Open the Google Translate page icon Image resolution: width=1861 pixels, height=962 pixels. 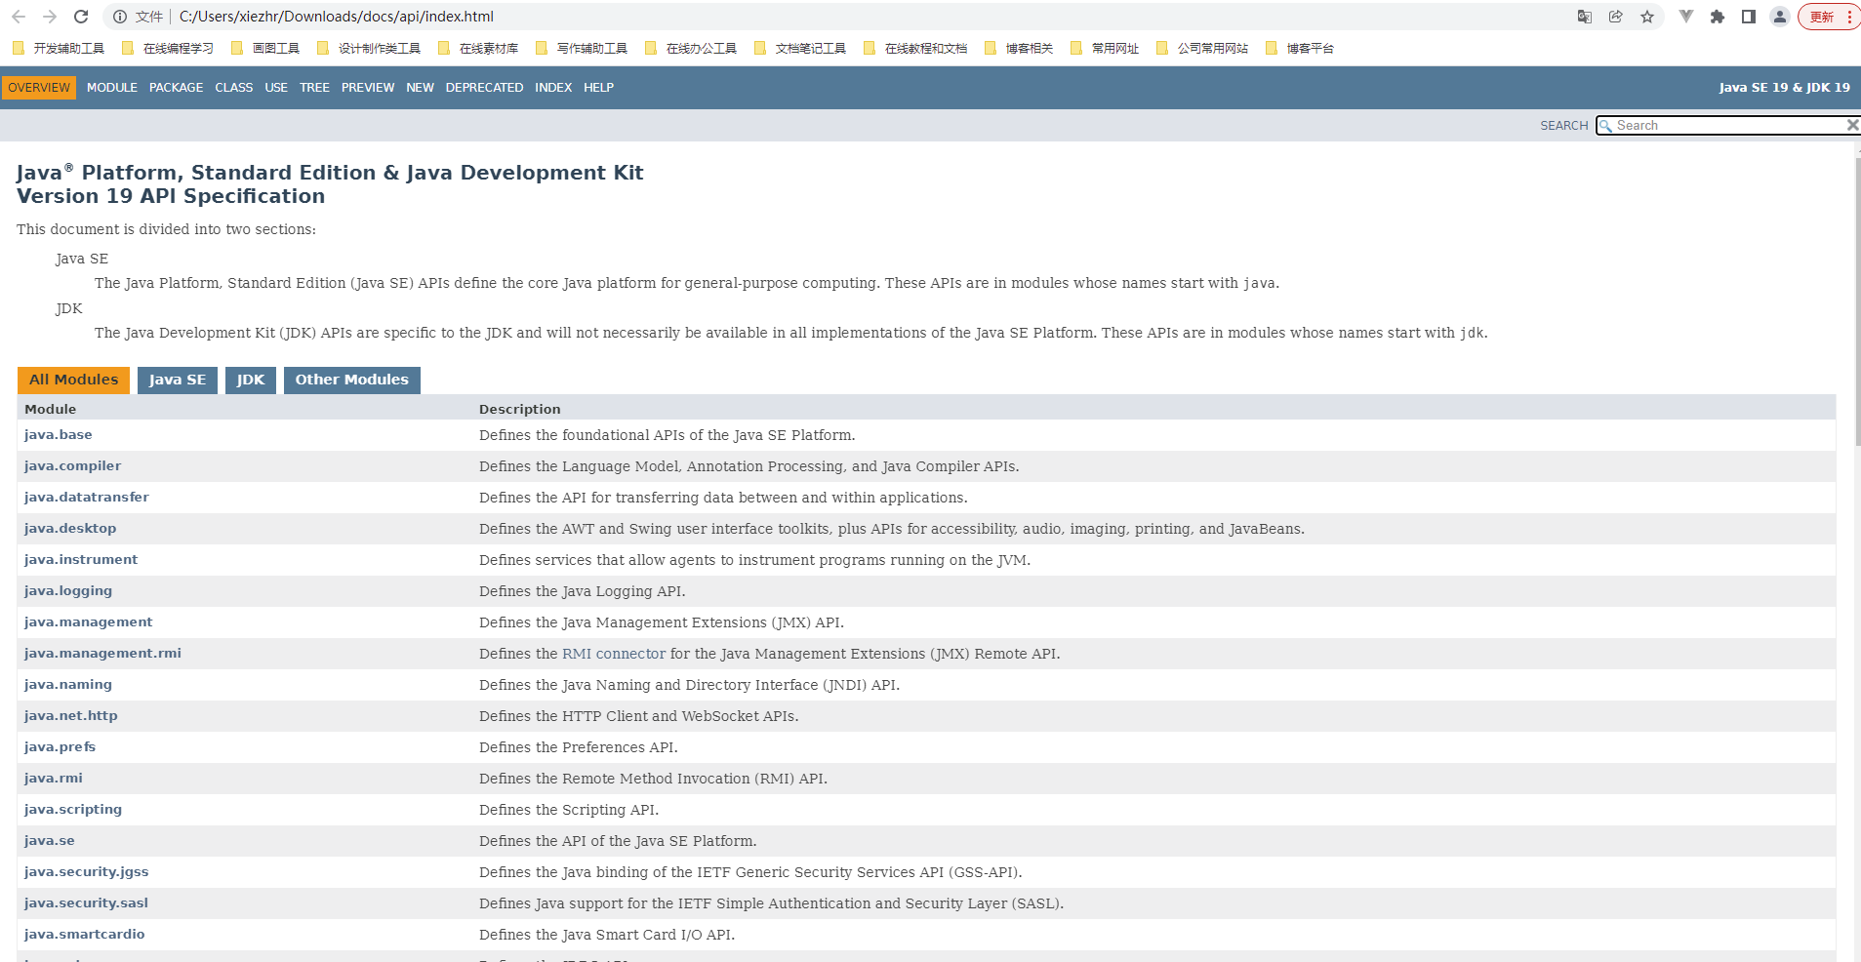tap(1585, 17)
